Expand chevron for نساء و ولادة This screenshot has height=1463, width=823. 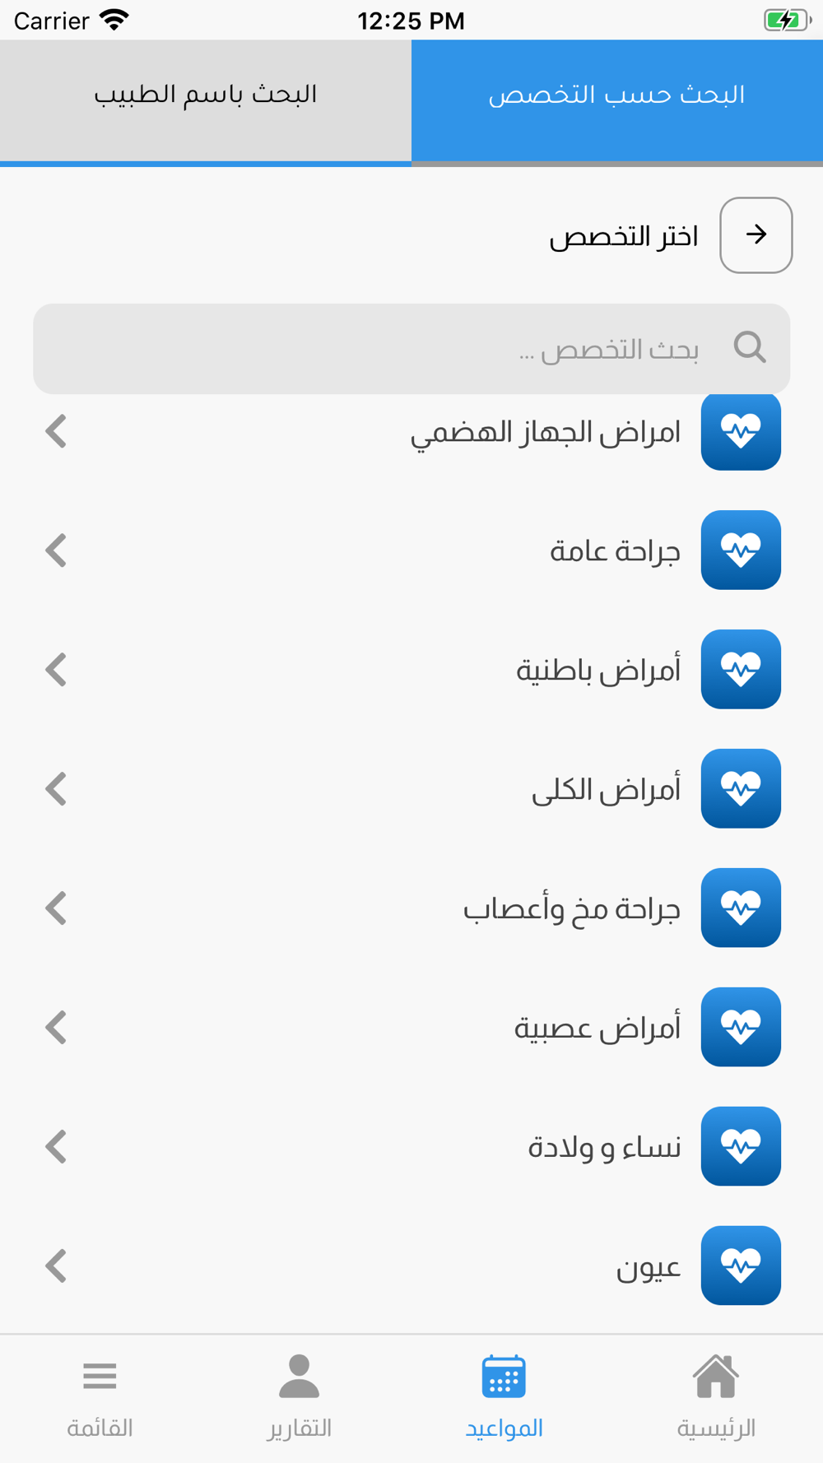click(x=56, y=1147)
